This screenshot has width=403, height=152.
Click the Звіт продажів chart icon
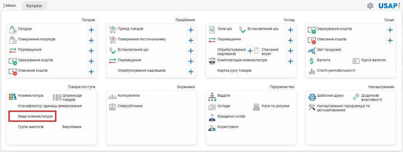(x=312, y=51)
